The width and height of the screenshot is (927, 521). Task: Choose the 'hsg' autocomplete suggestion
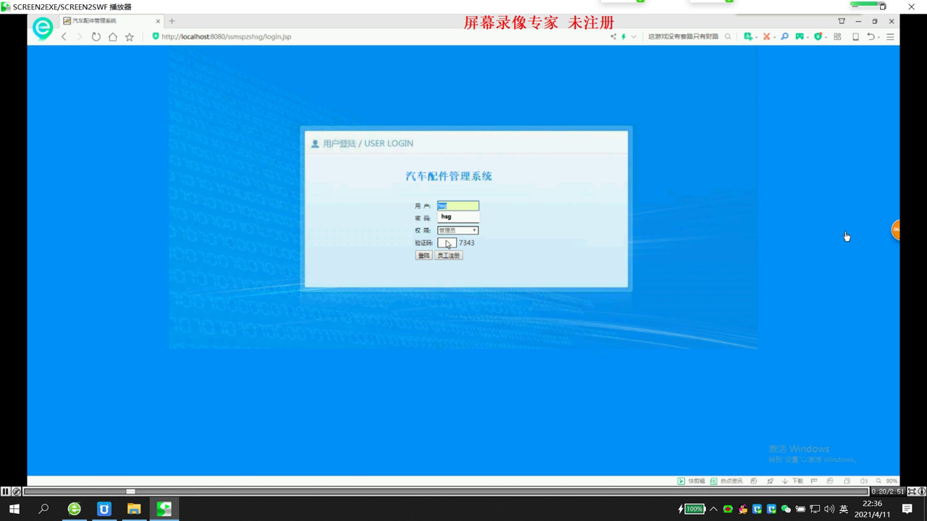[x=458, y=216]
